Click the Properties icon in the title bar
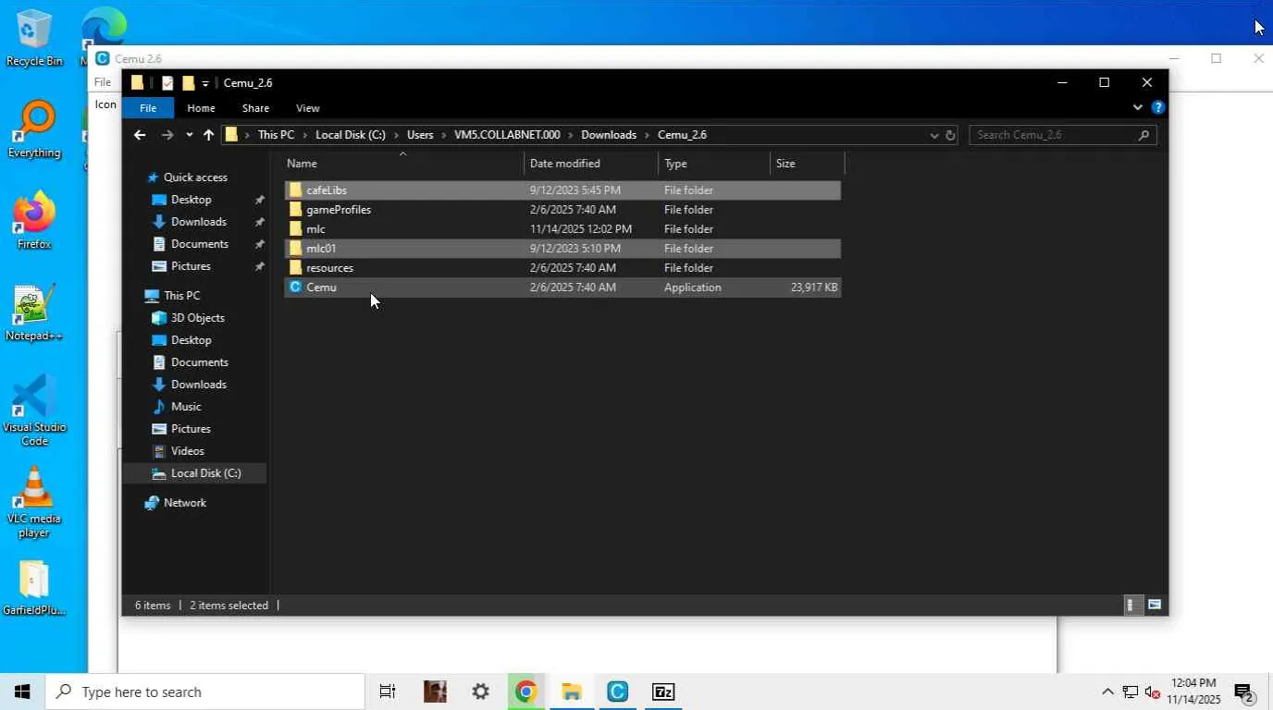 click(167, 83)
